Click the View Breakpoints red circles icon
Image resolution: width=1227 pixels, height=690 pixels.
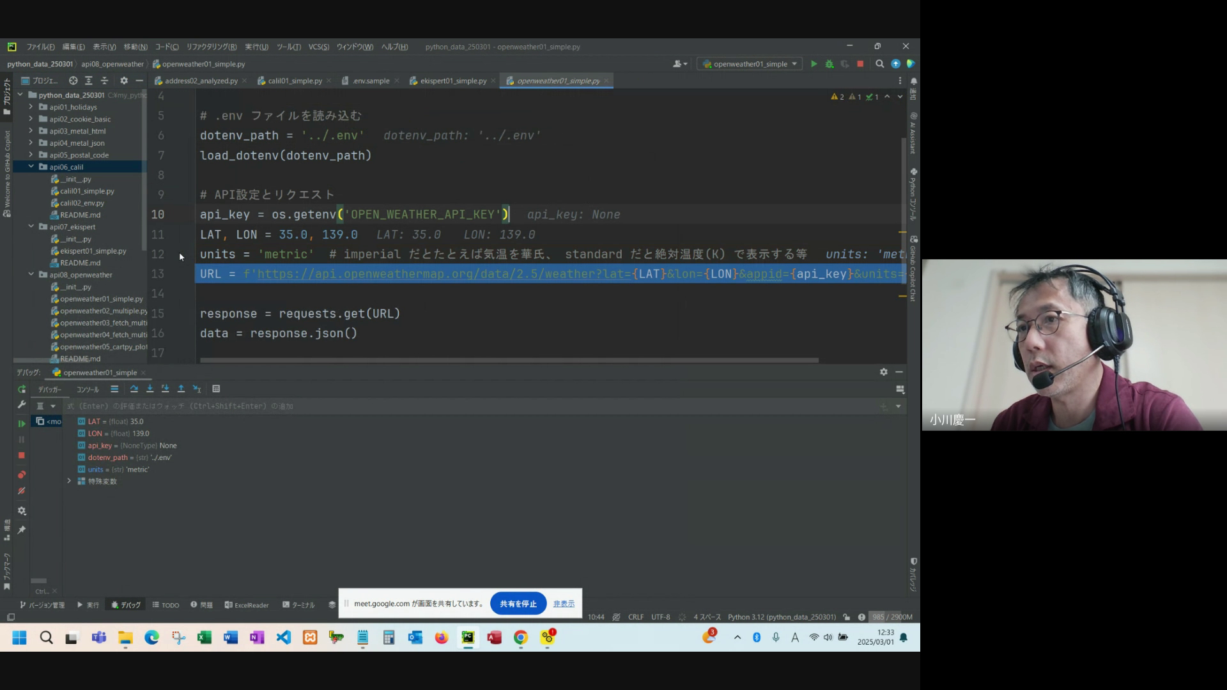click(x=22, y=475)
